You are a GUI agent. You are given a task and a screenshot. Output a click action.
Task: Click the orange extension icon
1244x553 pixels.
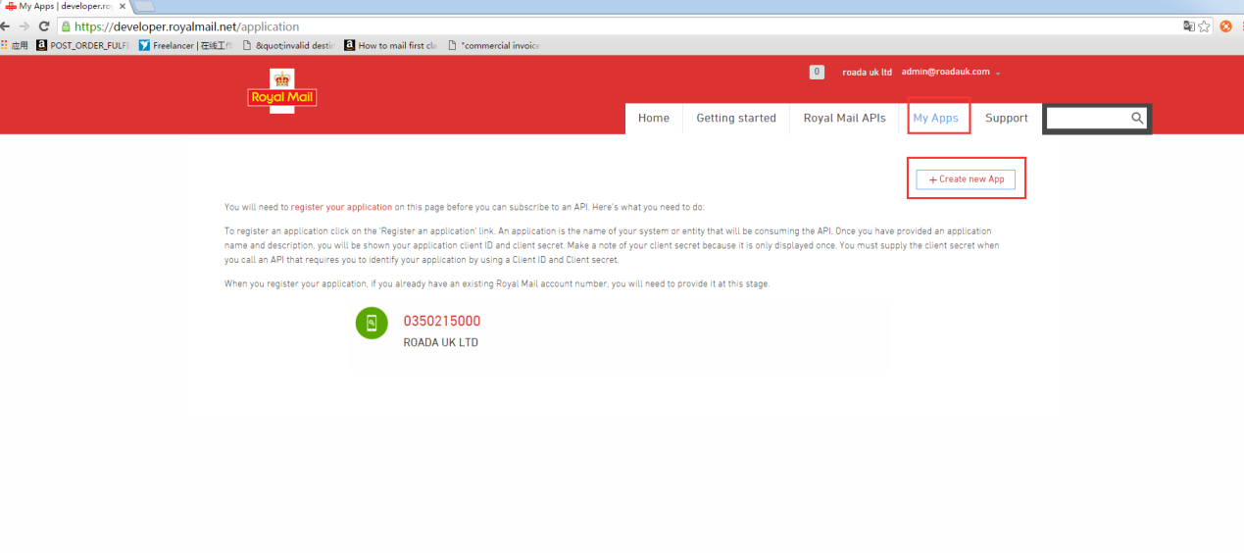coord(1225,26)
